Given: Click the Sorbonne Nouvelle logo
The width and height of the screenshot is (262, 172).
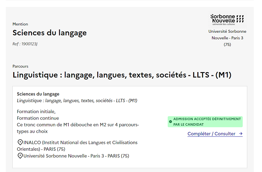Looking at the screenshot, I should tap(227, 20).
